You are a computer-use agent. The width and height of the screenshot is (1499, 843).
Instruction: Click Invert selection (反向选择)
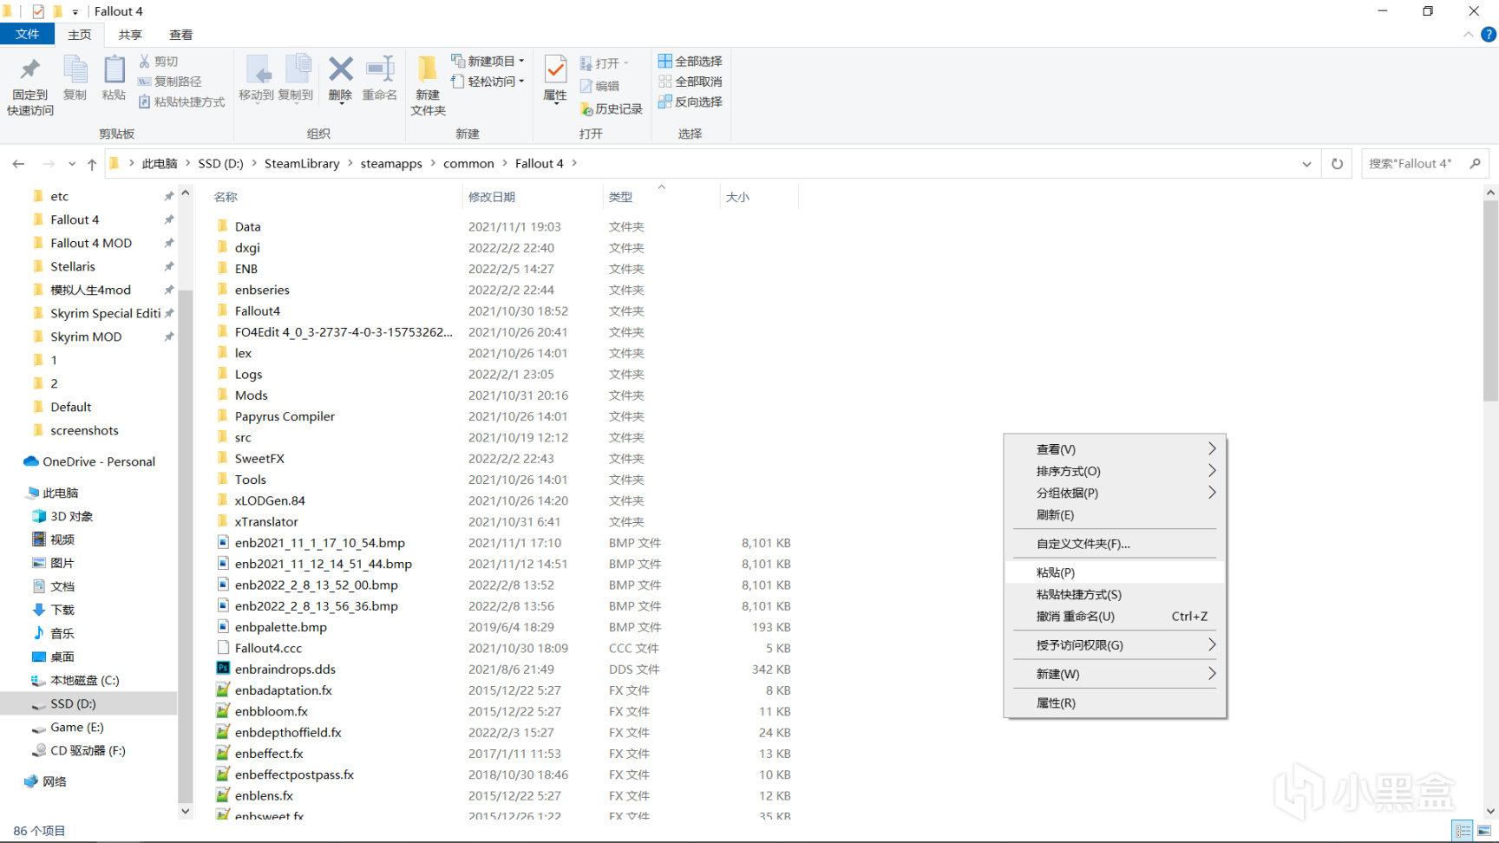[691, 102]
